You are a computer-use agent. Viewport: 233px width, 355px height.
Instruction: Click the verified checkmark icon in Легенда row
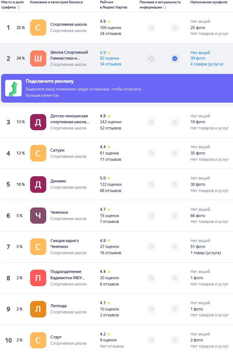pos(175,309)
